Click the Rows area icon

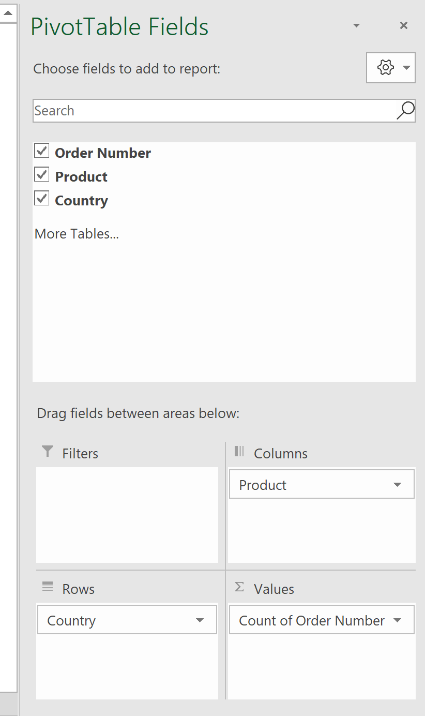point(47,588)
